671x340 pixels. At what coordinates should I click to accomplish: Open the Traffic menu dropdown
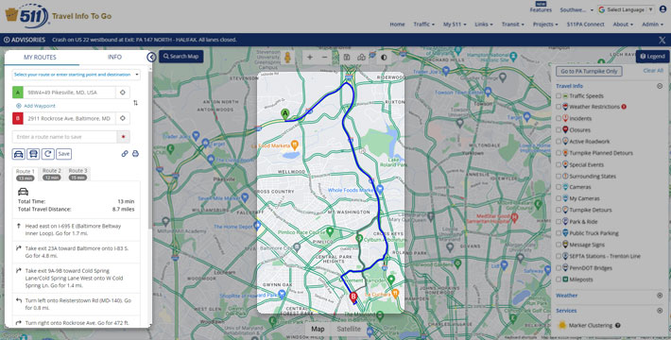coord(423,25)
